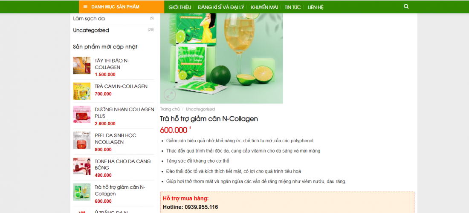Click the Uncategorized breadcrumb link
The image size is (469, 213).
(200, 109)
